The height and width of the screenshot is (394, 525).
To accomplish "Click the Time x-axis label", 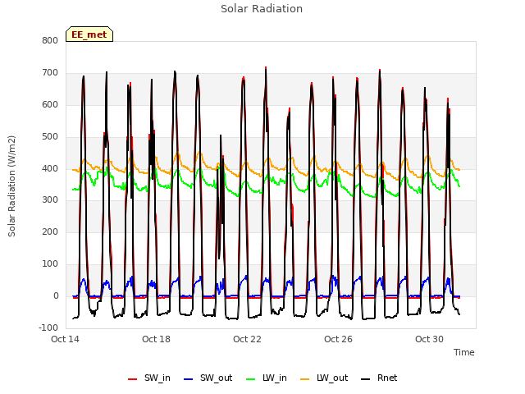I will [x=464, y=352].
